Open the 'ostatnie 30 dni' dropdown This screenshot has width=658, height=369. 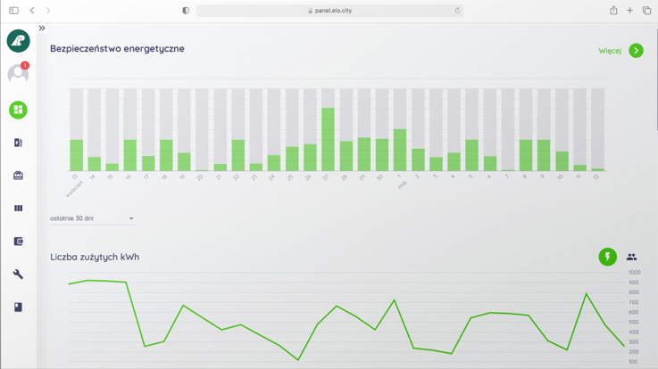click(92, 218)
